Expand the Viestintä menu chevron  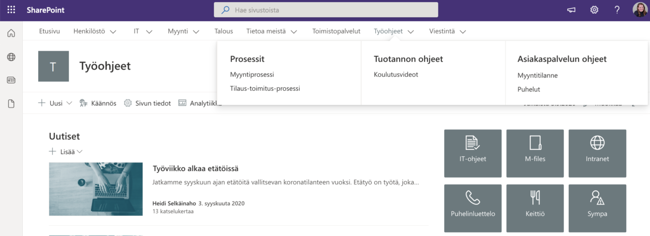click(x=463, y=31)
